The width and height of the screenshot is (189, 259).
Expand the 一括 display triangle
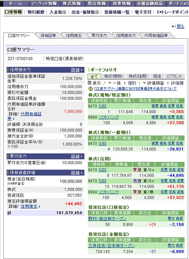[110, 83]
